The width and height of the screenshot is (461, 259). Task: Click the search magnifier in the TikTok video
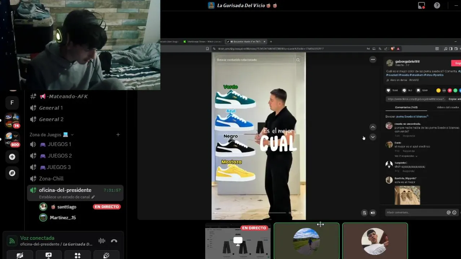click(298, 60)
